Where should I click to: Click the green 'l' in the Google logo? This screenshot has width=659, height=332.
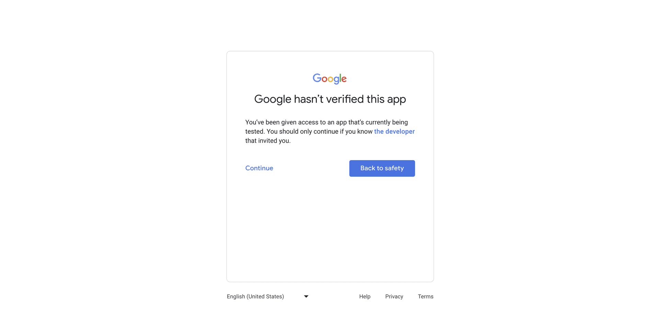[340, 78]
